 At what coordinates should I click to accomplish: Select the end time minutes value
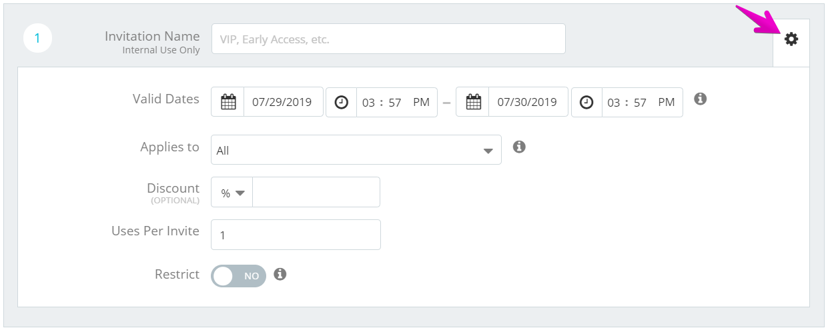pos(641,103)
